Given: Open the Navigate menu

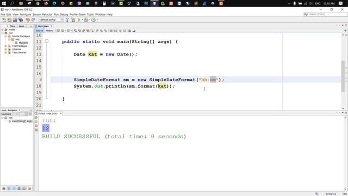Looking at the screenshot, I should coord(26,15).
